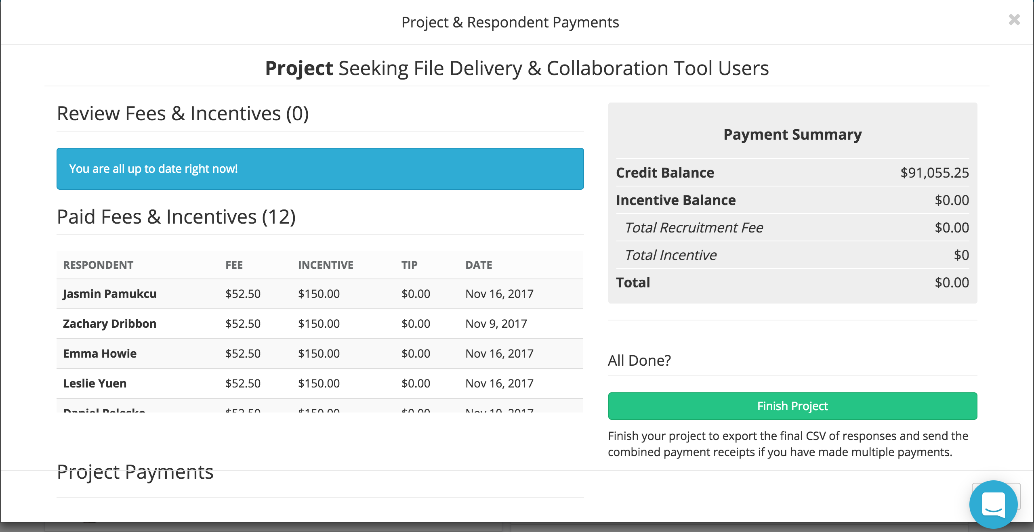This screenshot has height=532, width=1034.
Task: Open the chat support bubble icon
Action: click(x=993, y=504)
